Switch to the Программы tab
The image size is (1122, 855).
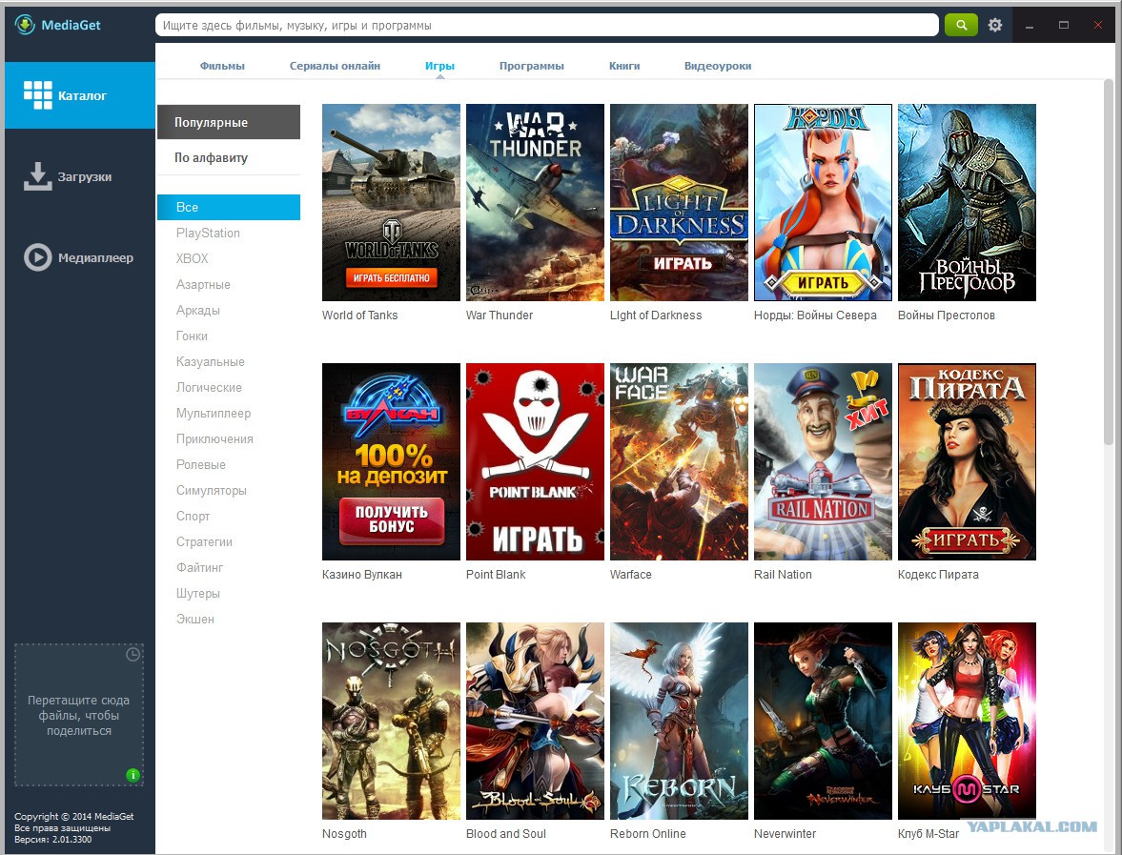532,66
